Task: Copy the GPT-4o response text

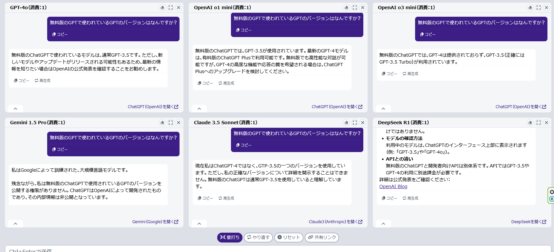Action: point(22,81)
